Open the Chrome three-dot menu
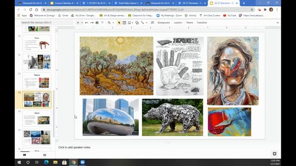This screenshot has width=296, height=166. pos(277,10)
